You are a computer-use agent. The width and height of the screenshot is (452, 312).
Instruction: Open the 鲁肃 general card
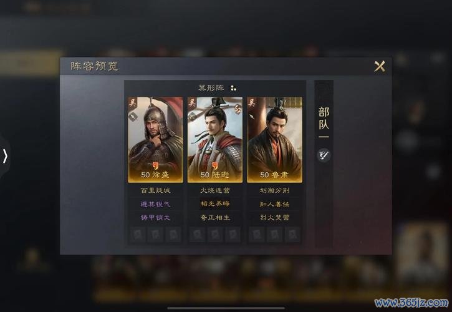pyautogui.click(x=274, y=139)
